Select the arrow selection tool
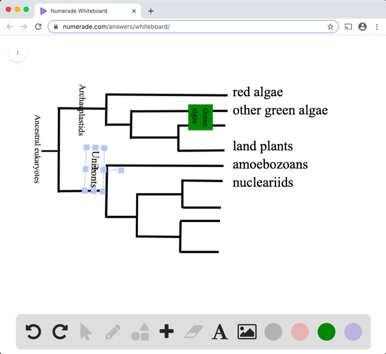The image size is (386, 354). [x=86, y=332]
